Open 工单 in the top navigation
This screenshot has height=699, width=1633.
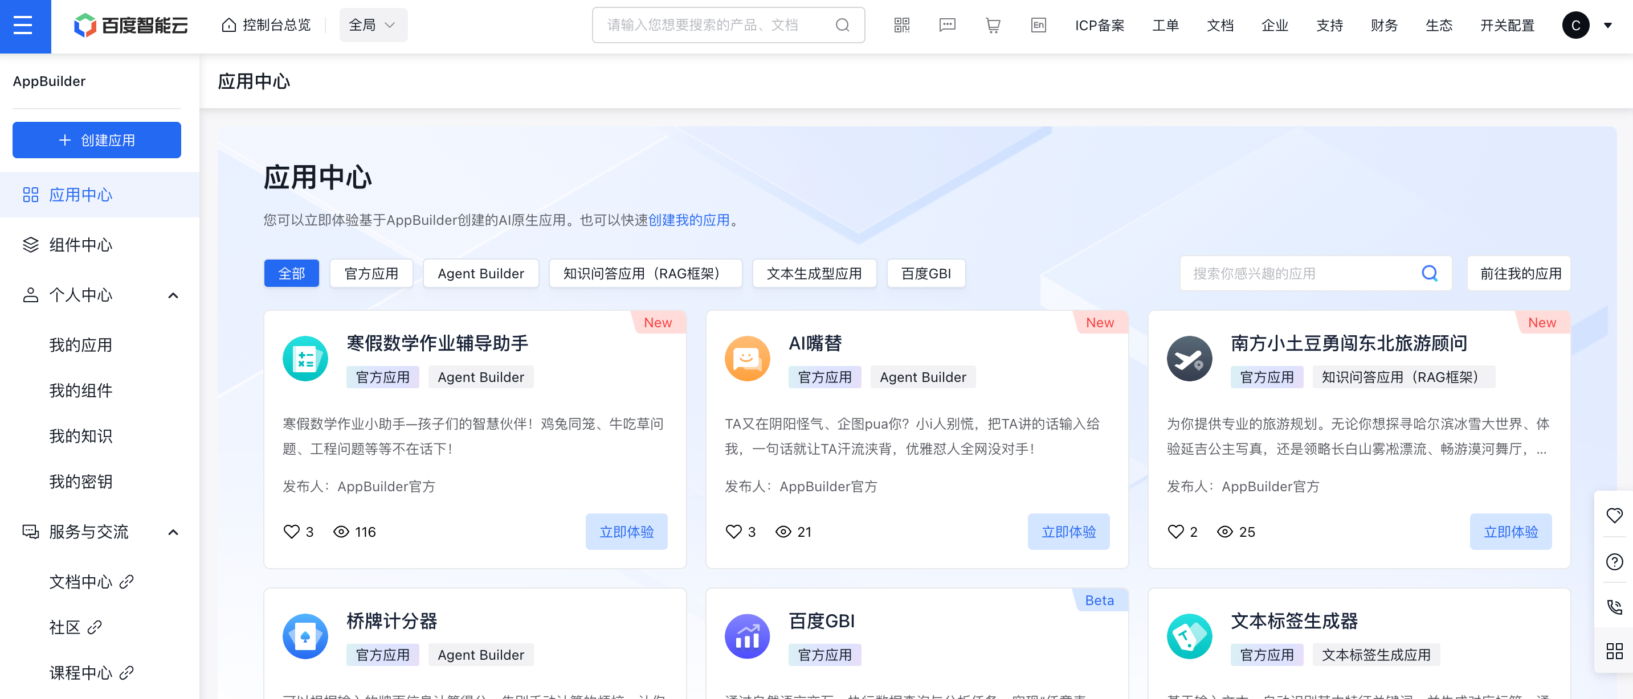pyautogui.click(x=1165, y=25)
